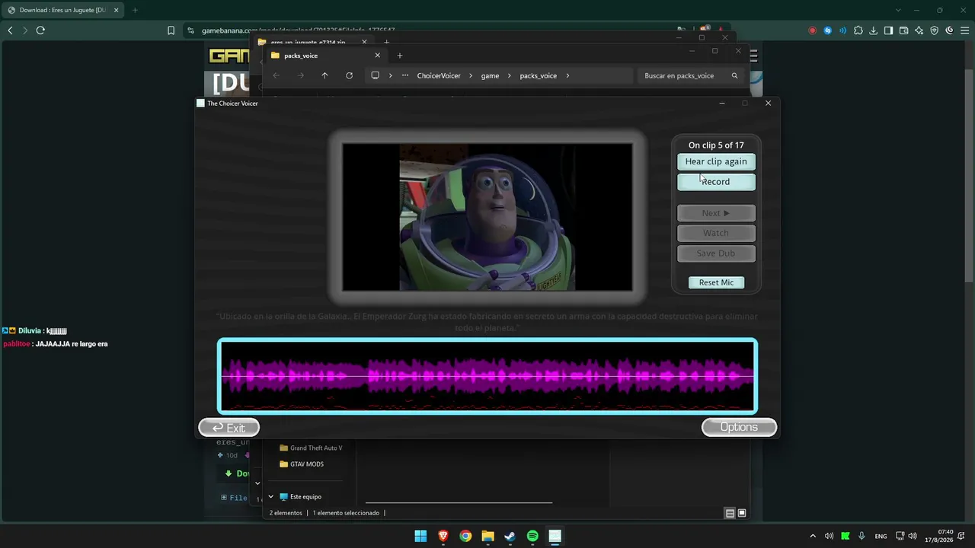Open the Extensions puzzle icon in Brave
This screenshot has height=548, width=975.
coord(858,30)
